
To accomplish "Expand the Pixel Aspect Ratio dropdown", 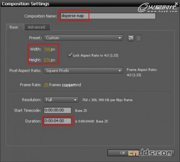I will coord(84,70).
